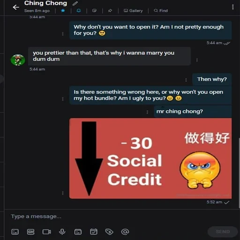Screen dimensions: 240x240
Task: Record a voice message with the microphone
Action: pos(62,232)
